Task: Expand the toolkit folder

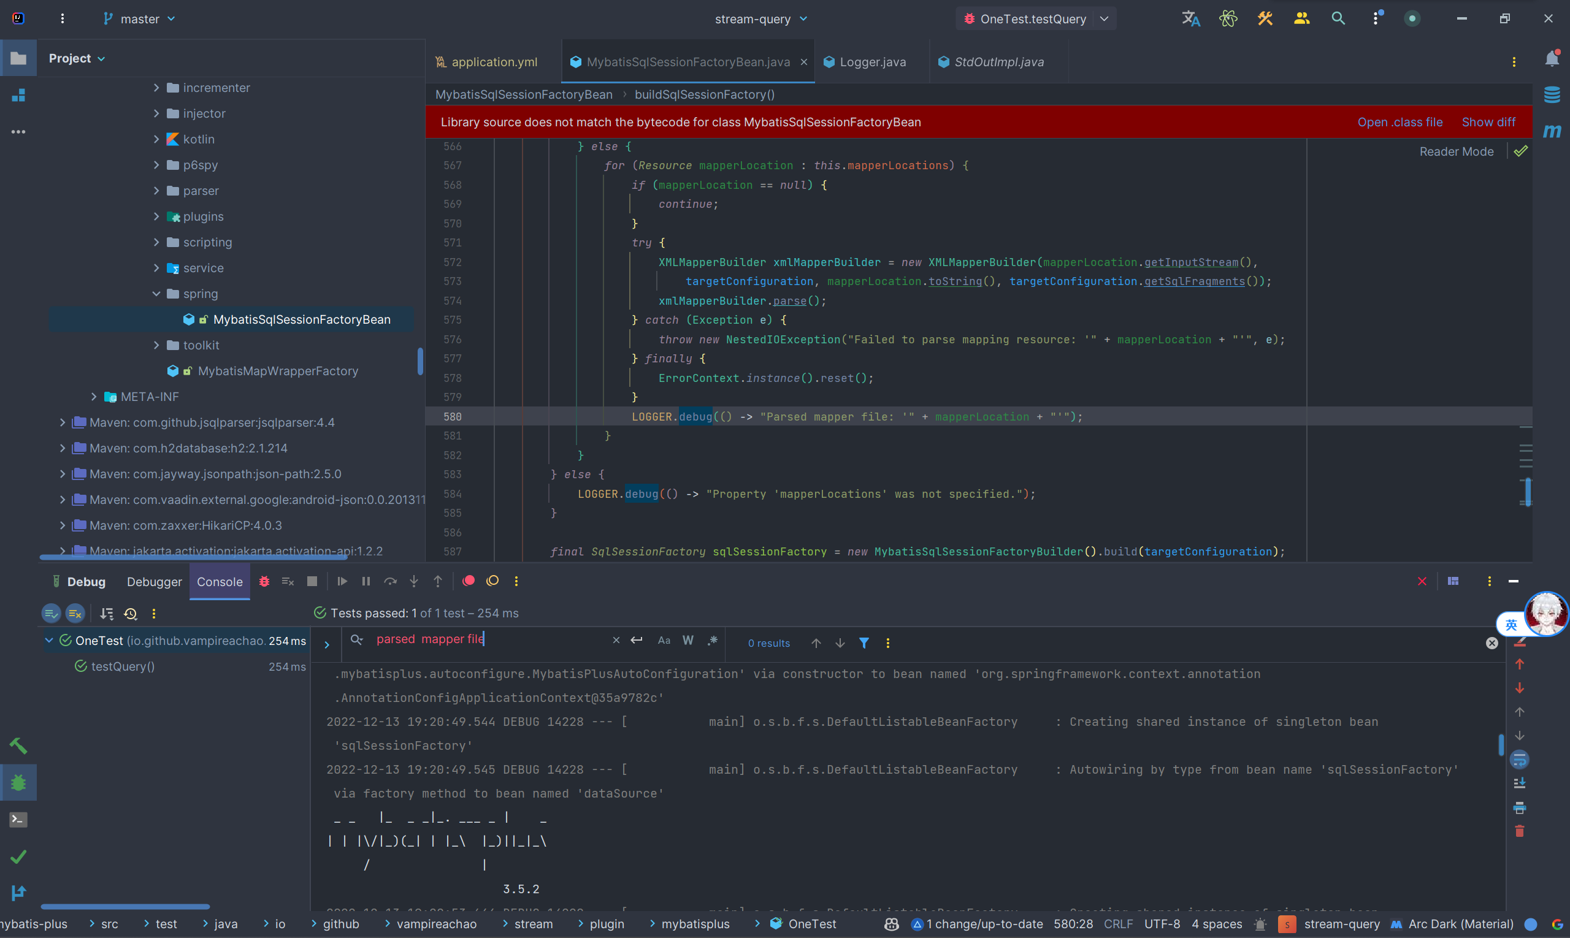Action: [x=156, y=345]
